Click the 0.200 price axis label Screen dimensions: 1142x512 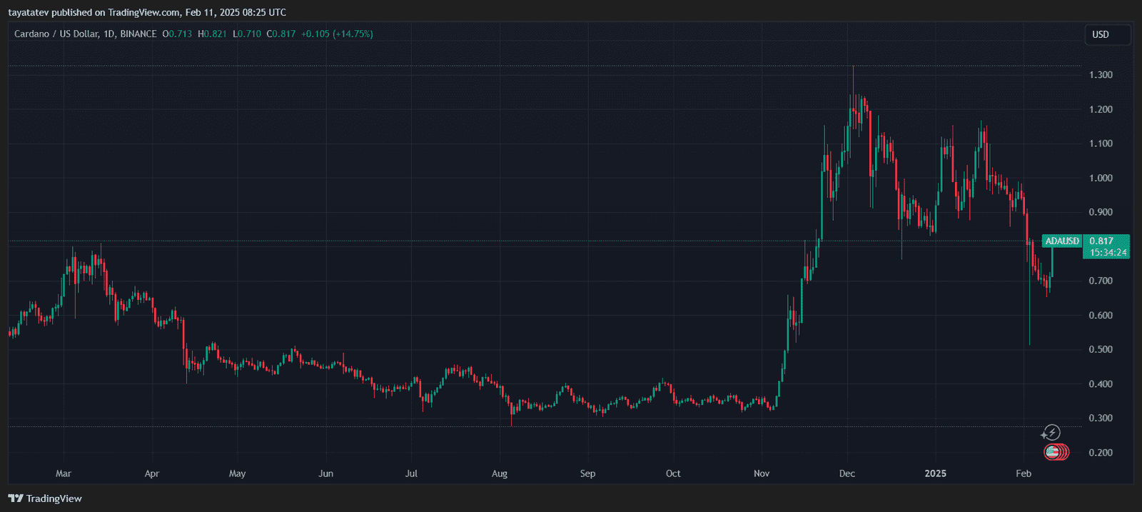[x=1101, y=453]
